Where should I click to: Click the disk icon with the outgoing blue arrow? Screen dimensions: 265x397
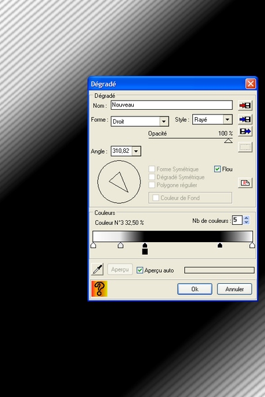[245, 131]
